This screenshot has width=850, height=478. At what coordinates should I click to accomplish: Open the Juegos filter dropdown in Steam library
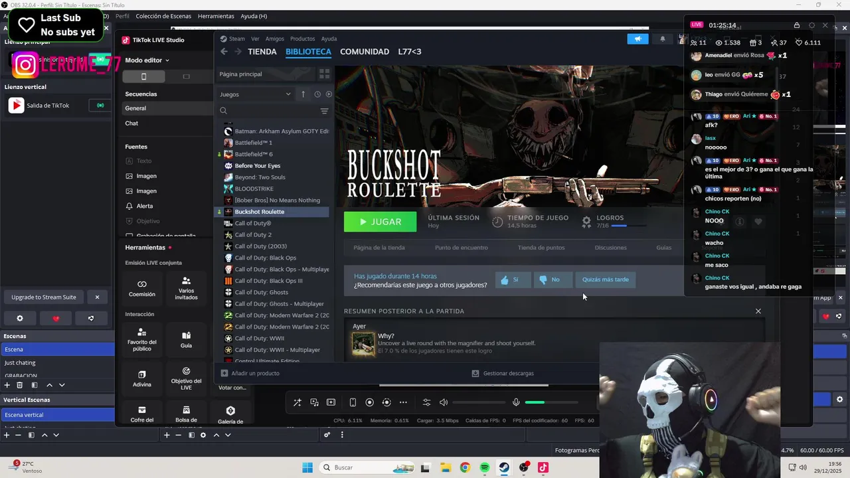(255, 94)
